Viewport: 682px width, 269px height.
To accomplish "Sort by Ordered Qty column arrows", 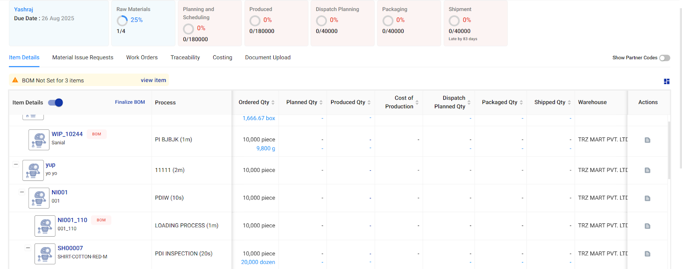I will point(273,103).
